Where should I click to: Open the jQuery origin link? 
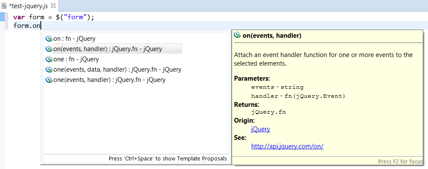(x=261, y=129)
